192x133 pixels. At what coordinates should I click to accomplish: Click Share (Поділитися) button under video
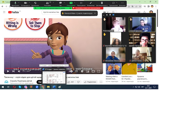[x=90, y=82]
